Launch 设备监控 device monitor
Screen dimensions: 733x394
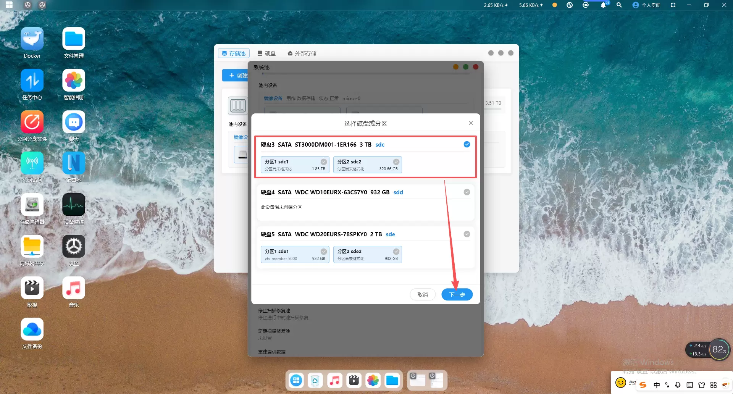(x=74, y=205)
